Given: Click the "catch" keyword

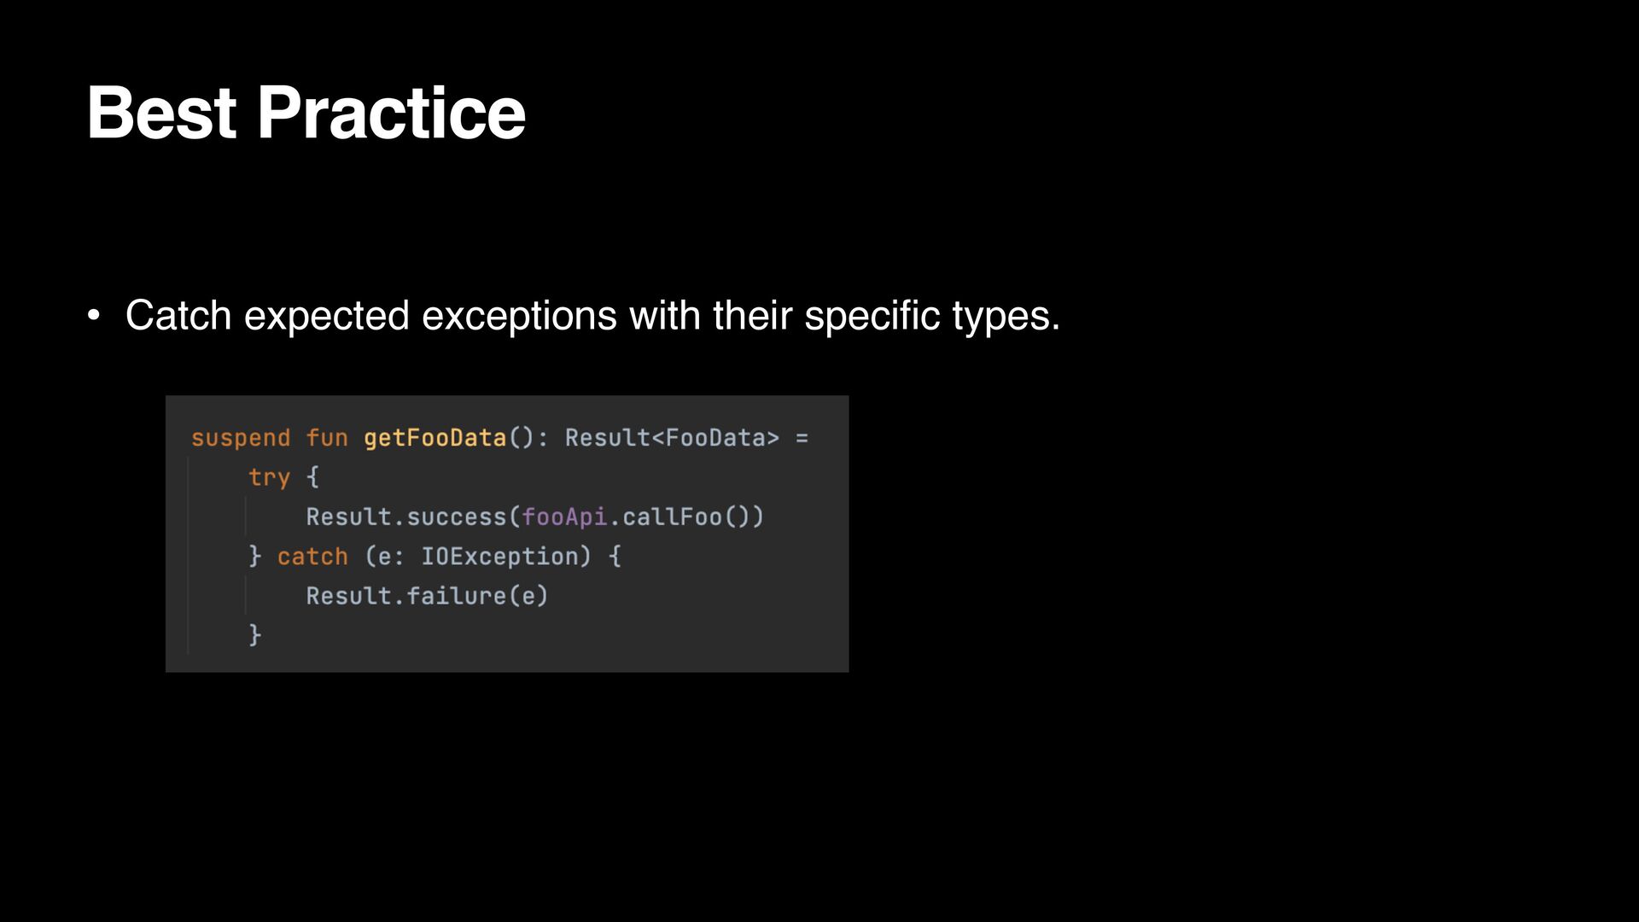Looking at the screenshot, I should (x=312, y=557).
